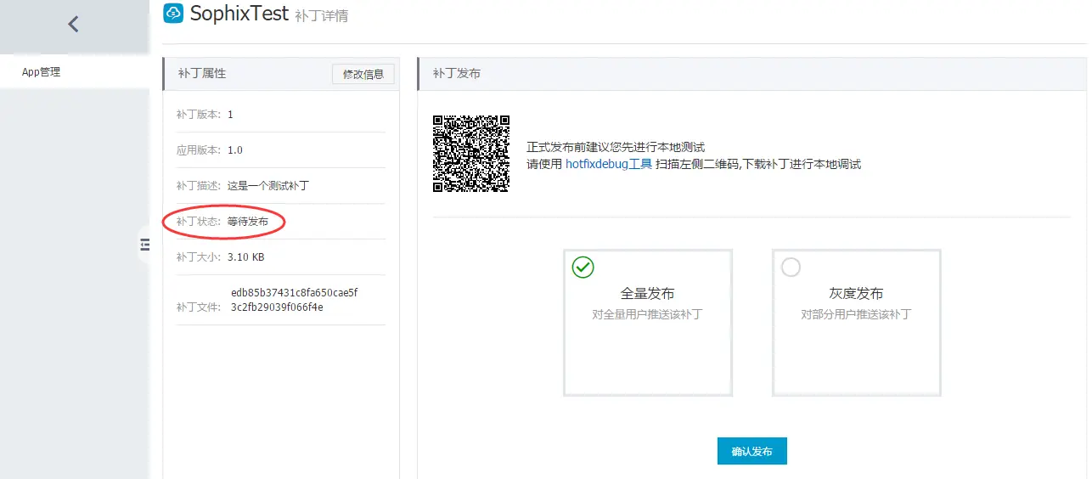Click the 全量发布 card title
This screenshot has width=1092, height=479.
click(x=648, y=294)
